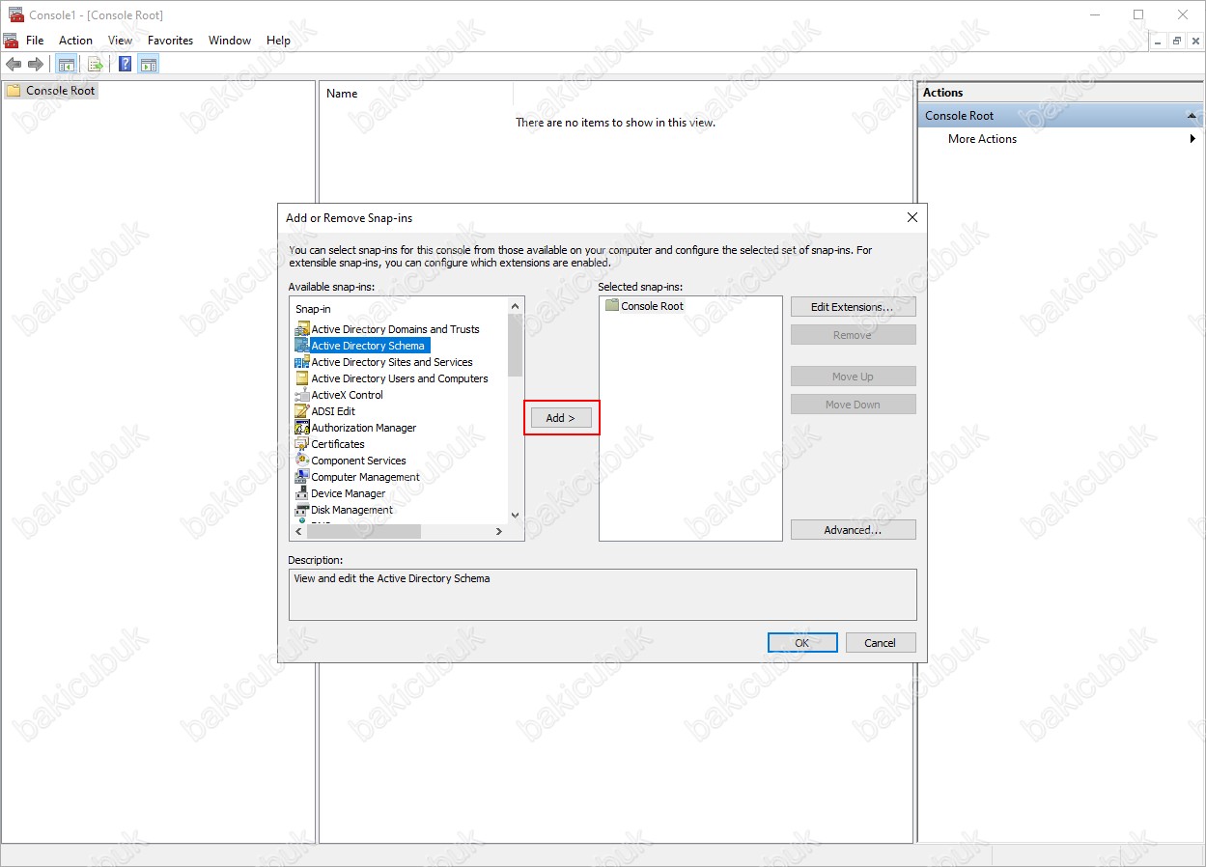Select the ADSI Edit snap-in icon

pos(302,411)
